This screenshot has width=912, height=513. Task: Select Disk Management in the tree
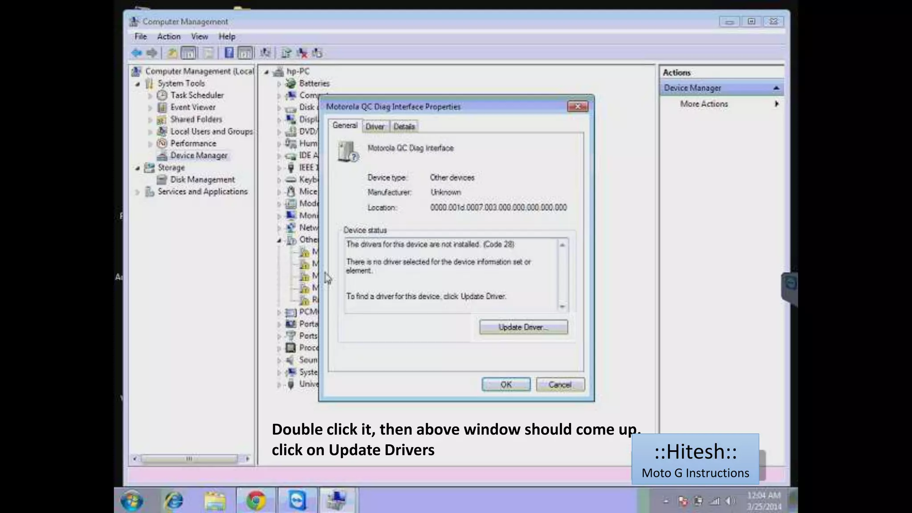(202, 179)
